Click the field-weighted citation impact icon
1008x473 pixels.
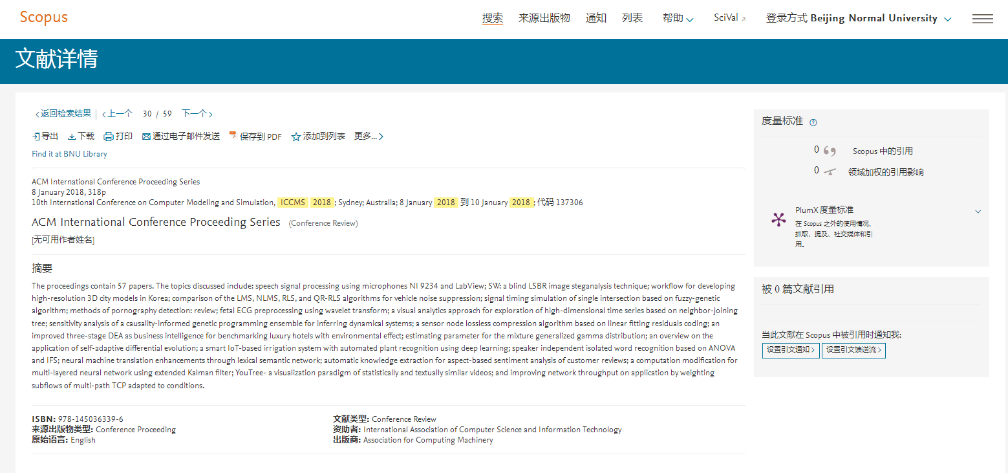(x=830, y=172)
